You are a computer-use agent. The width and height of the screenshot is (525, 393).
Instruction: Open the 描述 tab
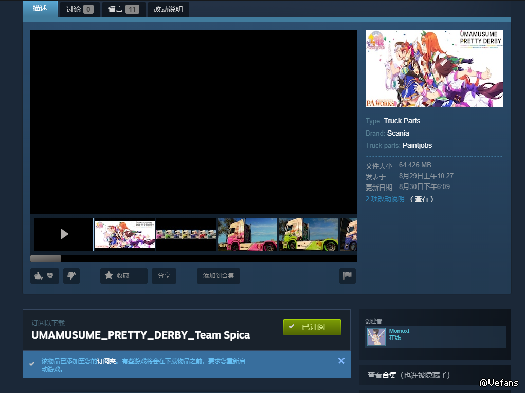[40, 9]
